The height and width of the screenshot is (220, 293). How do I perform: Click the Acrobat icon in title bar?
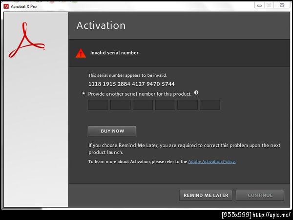[x=6, y=6]
